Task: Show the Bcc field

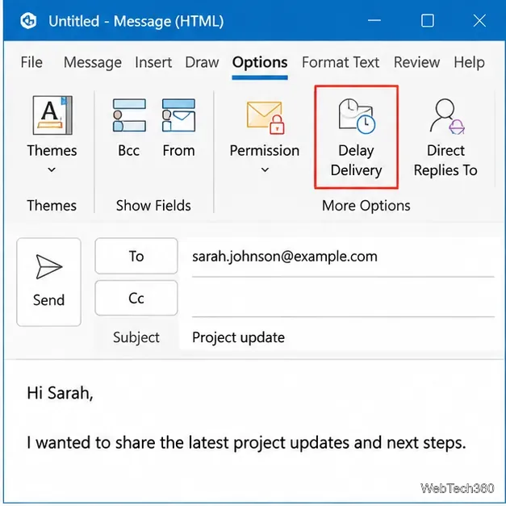Action: (129, 128)
